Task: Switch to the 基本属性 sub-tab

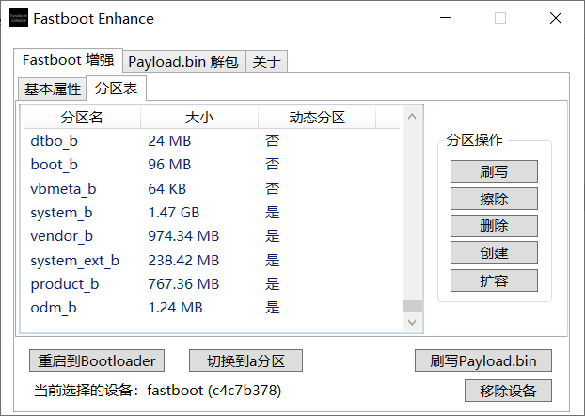Action: tap(53, 89)
